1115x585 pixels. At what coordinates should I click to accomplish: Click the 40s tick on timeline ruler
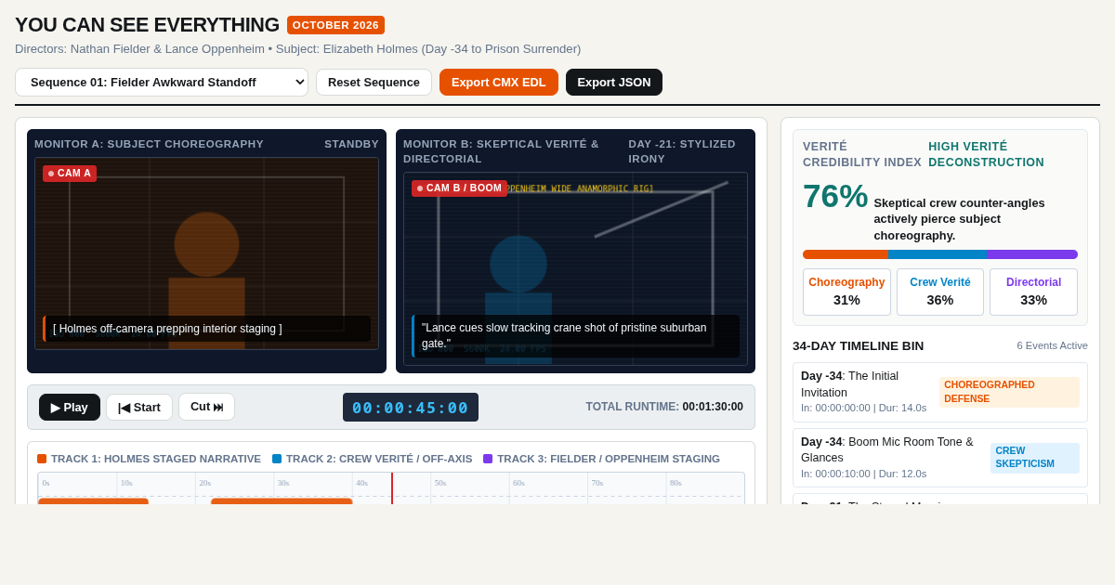(x=361, y=483)
